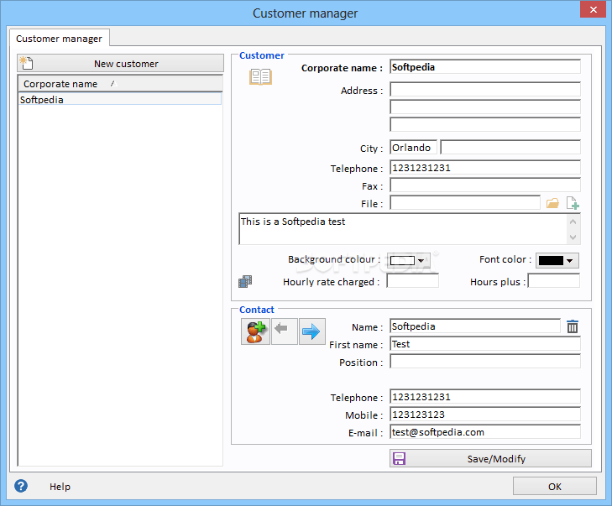Close the Customer manager window
This screenshot has width=612, height=506.
(593, 9)
